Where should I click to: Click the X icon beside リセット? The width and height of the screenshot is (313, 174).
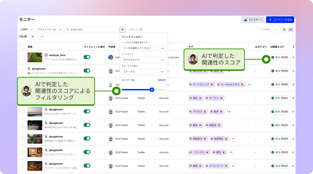(141, 30)
